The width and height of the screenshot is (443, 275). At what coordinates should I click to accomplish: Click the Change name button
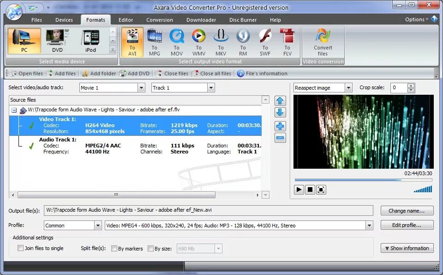407,211
